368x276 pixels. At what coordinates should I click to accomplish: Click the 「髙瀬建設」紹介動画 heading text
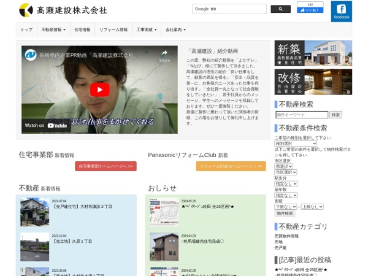coord(213,51)
